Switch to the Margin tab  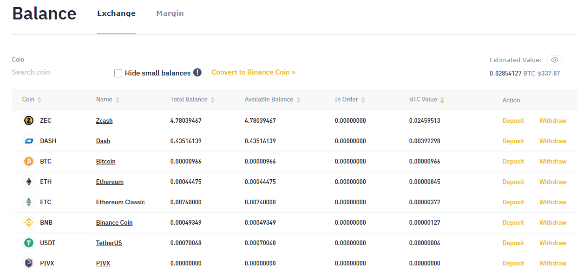170,13
